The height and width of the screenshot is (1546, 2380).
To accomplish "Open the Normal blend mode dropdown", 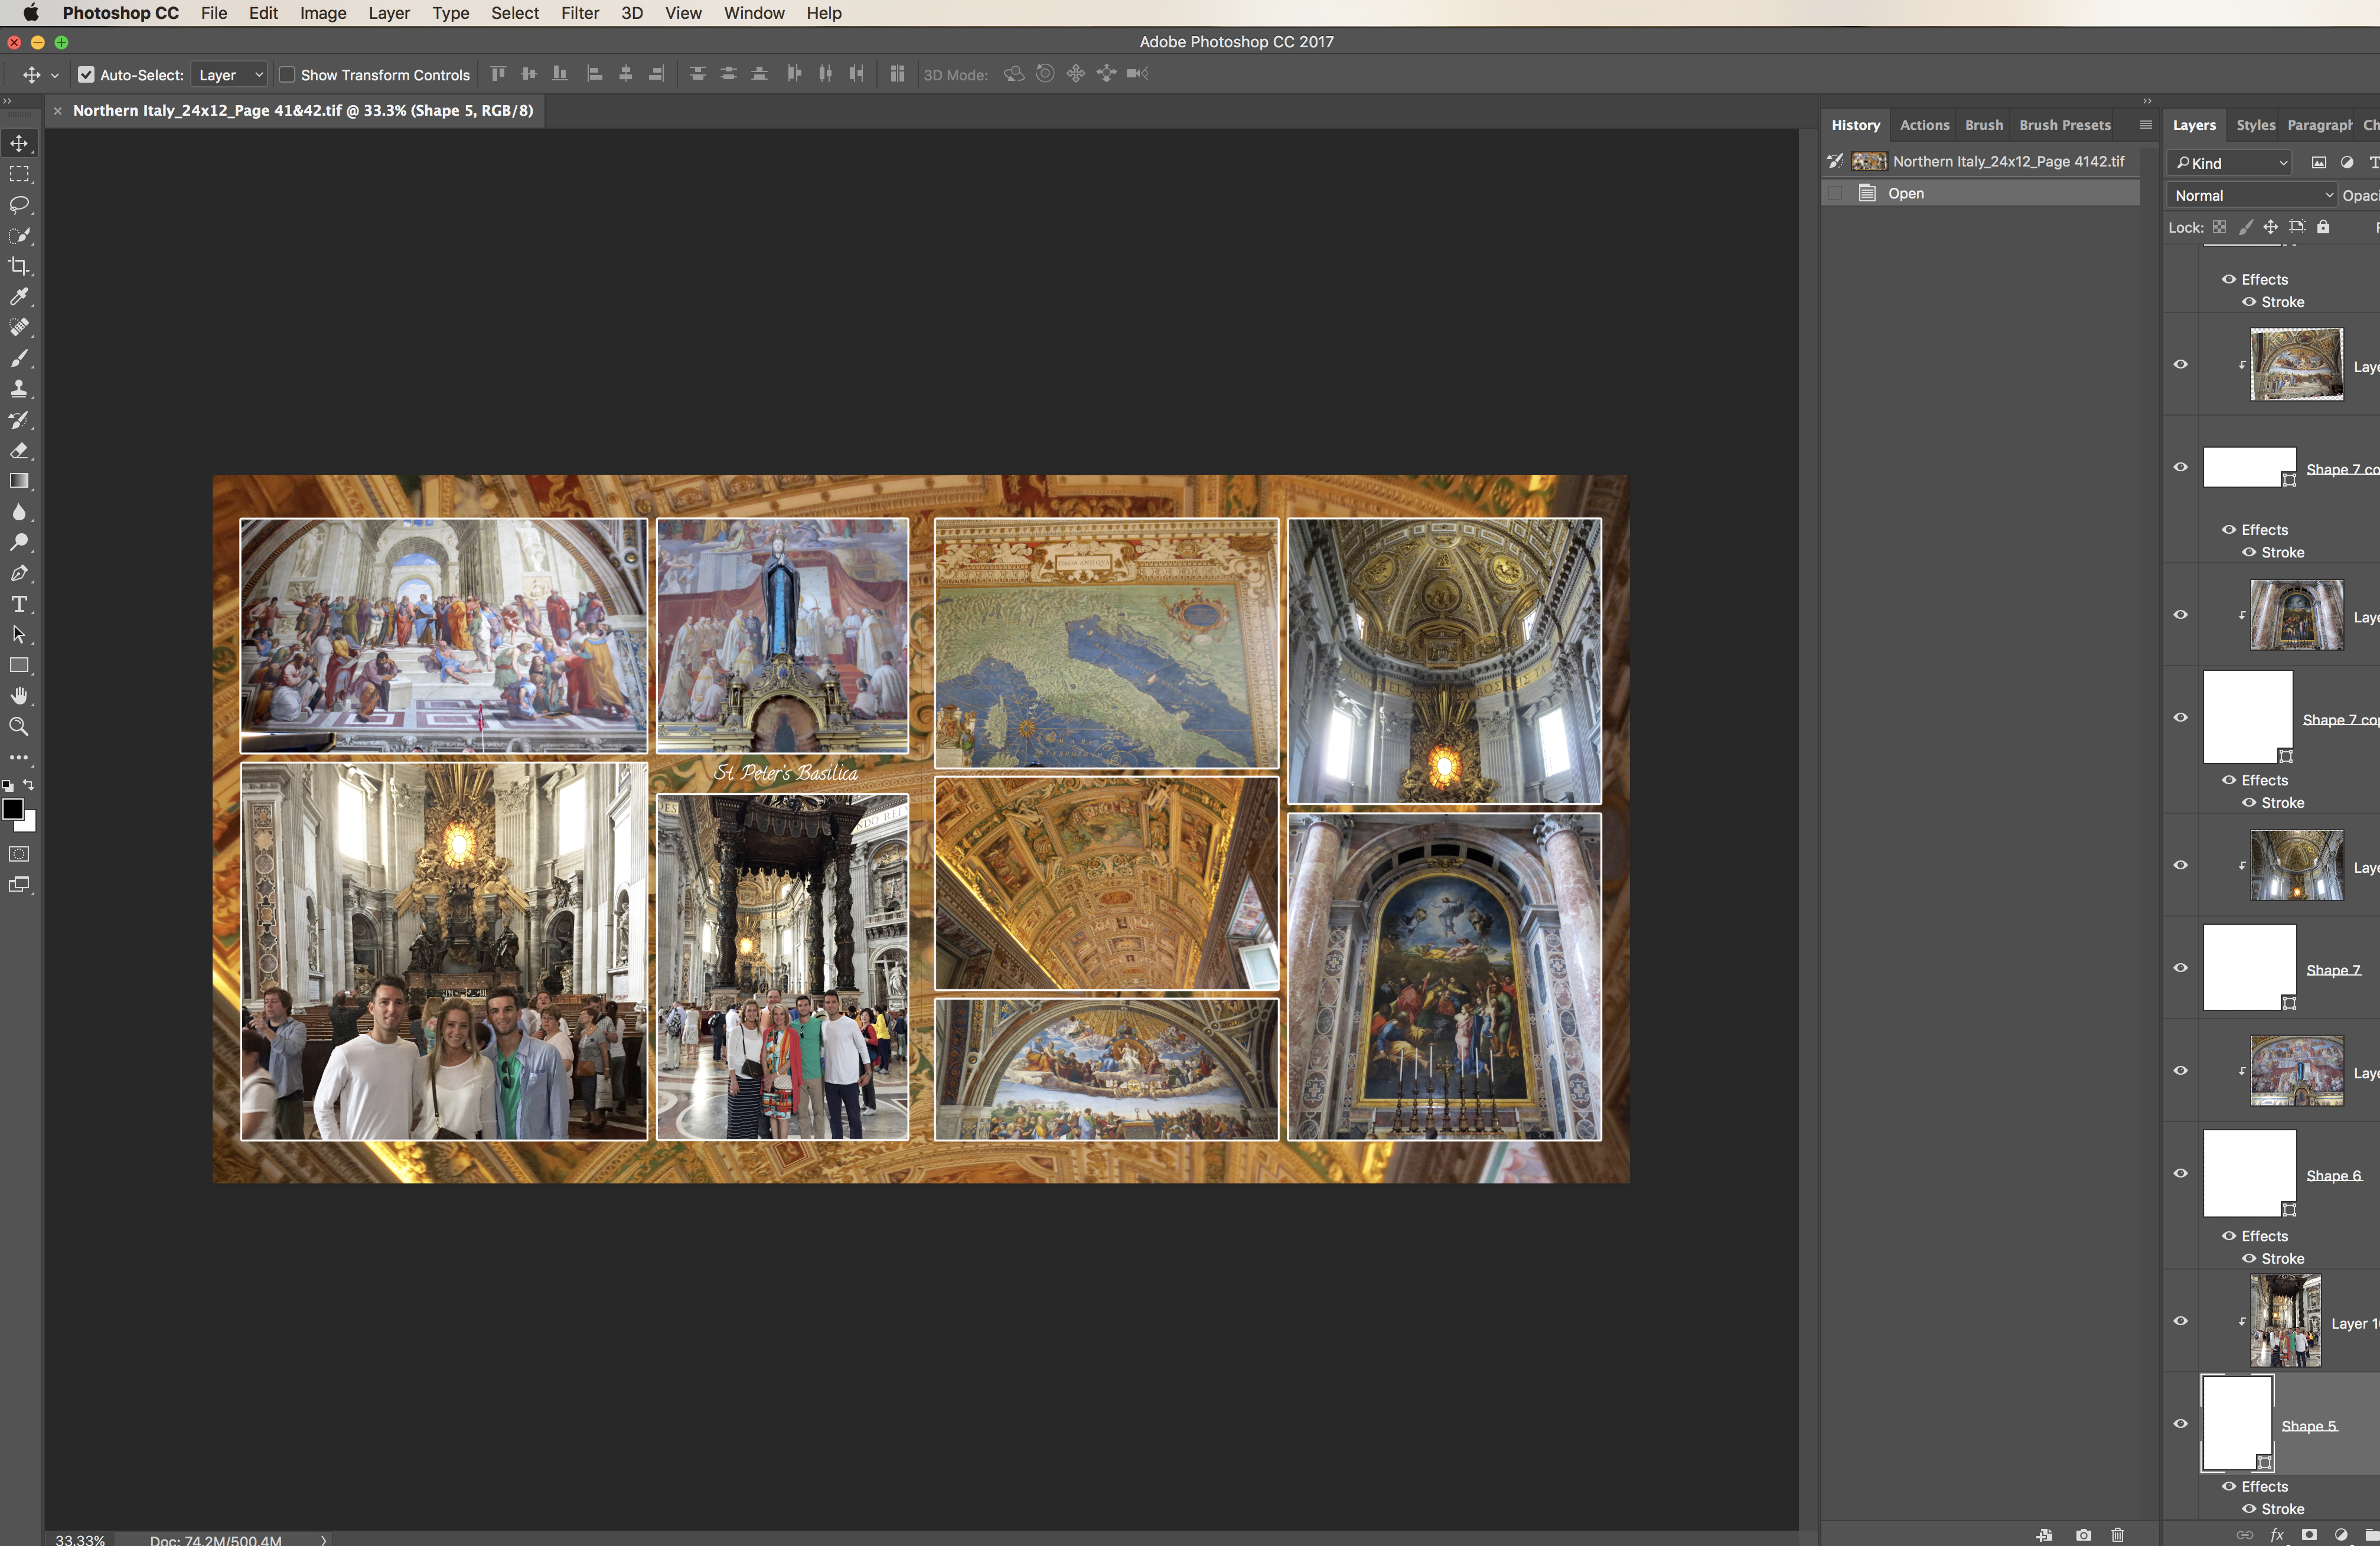I will click(x=2252, y=195).
